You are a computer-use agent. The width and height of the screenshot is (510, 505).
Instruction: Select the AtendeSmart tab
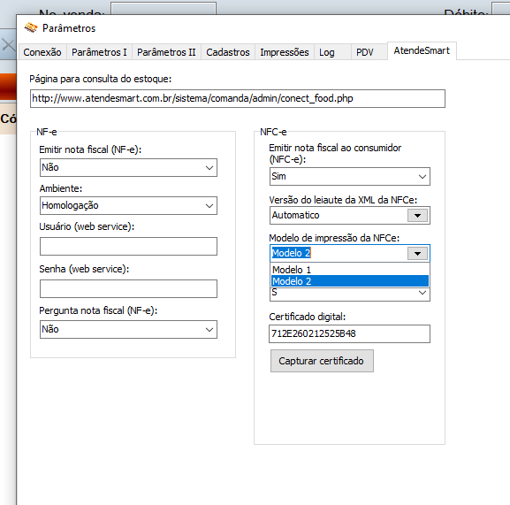tap(422, 50)
